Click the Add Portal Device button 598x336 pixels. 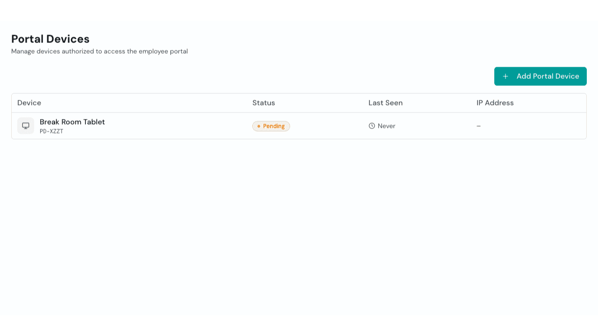pos(540,76)
